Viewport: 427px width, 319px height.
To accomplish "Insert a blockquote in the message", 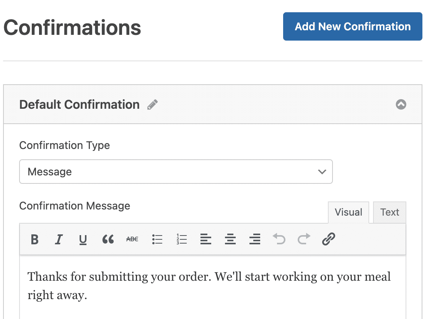I will [x=108, y=239].
